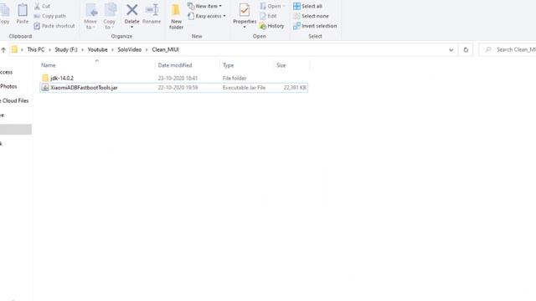This screenshot has height=301, width=536.
Task: Open the Copy to dropdown
Action: click(110, 17)
